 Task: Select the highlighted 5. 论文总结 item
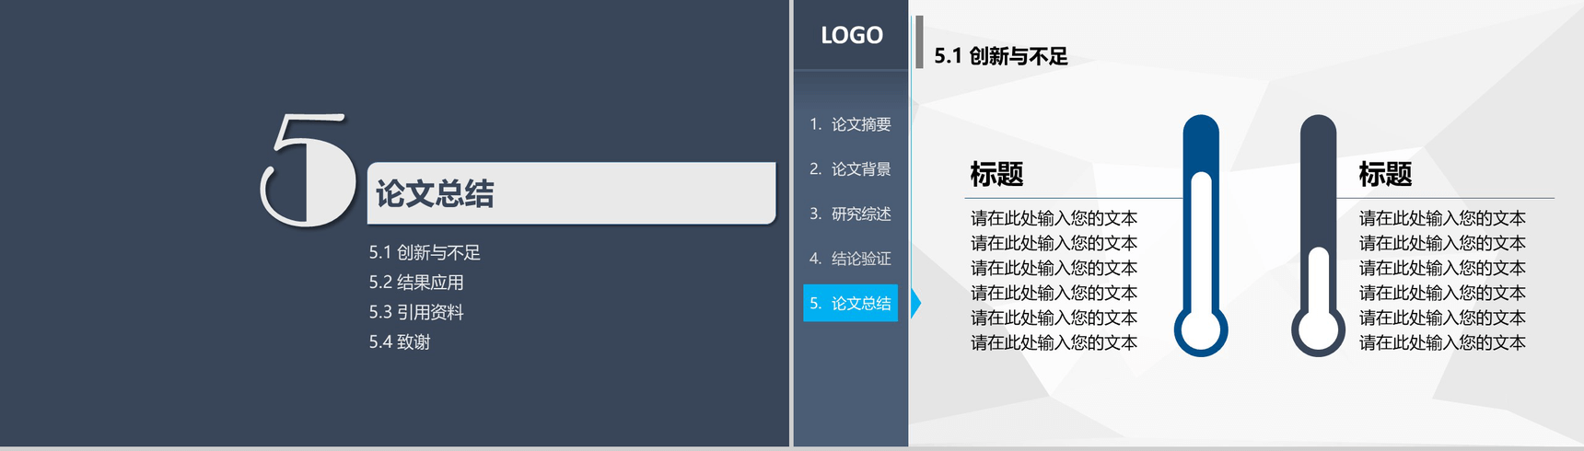click(x=850, y=304)
